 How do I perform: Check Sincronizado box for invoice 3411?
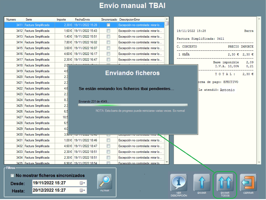pos(108,25)
